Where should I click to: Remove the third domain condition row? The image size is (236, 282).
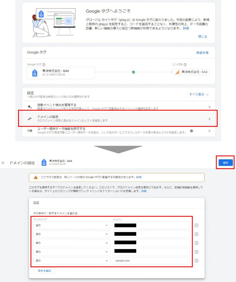196,243
